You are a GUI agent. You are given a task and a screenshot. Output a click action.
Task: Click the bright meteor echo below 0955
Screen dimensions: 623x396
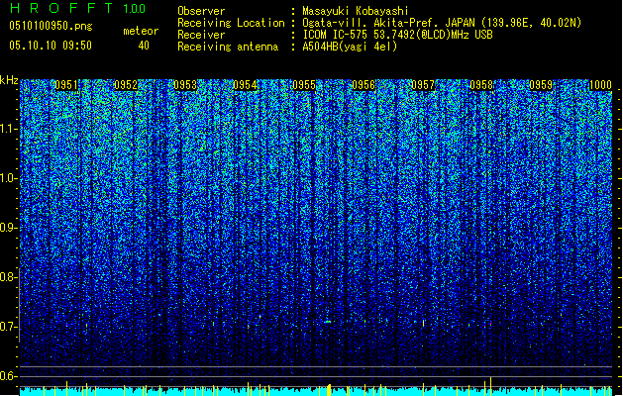pyautogui.click(x=328, y=322)
